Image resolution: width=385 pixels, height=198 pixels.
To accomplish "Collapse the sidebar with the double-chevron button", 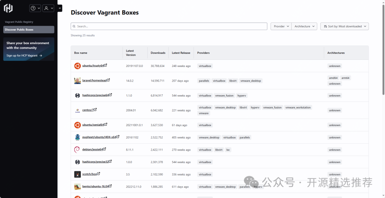I will [60, 8].
